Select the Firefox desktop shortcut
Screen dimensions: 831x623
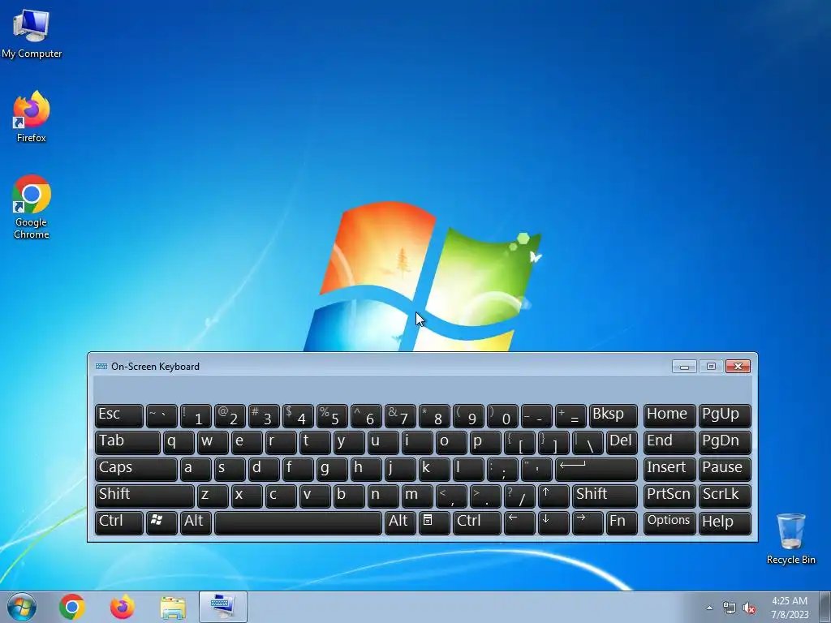[32, 117]
